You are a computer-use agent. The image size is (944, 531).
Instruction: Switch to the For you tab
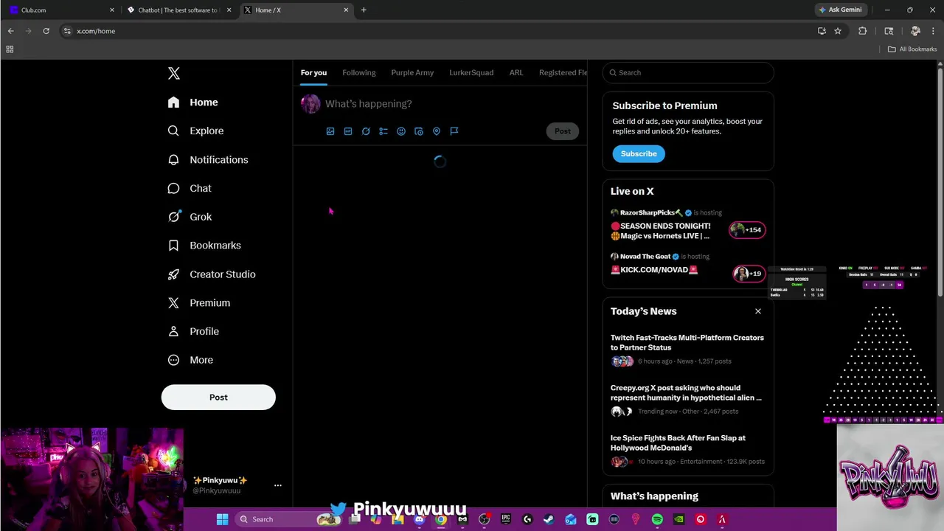click(x=313, y=72)
